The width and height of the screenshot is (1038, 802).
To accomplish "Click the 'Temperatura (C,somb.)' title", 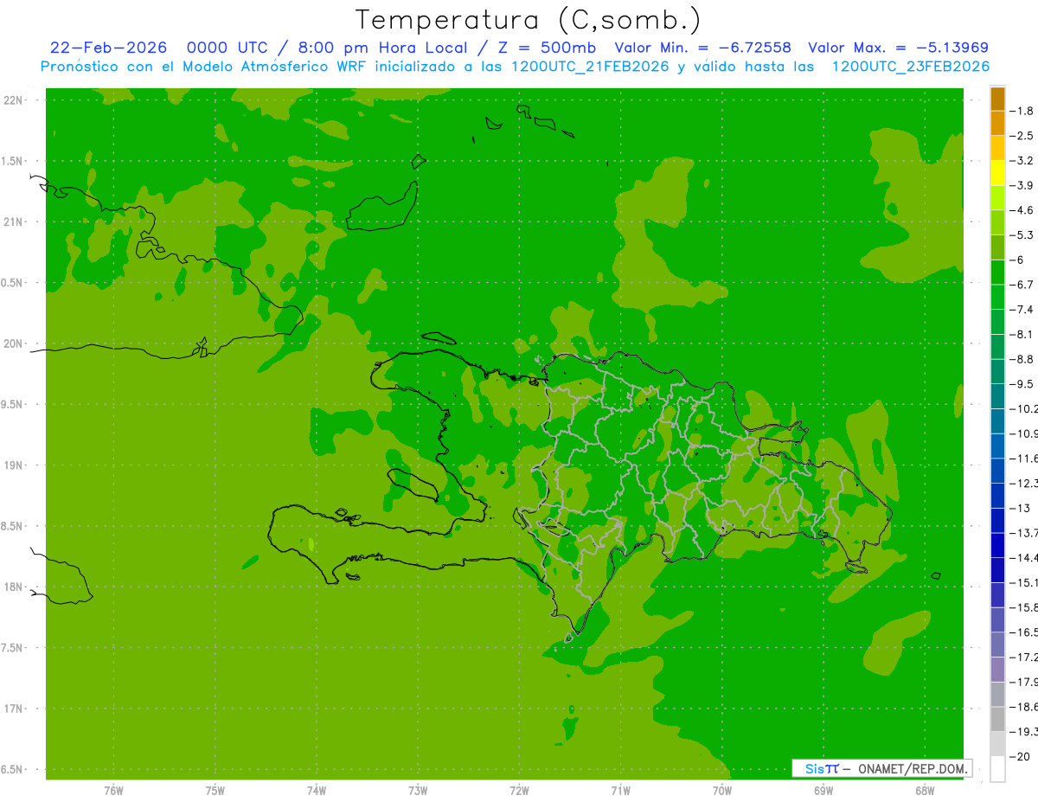I will point(529,19).
